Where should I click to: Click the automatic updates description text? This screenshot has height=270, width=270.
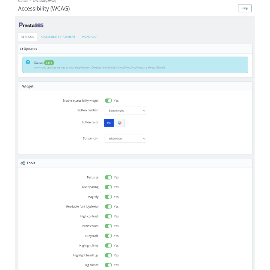(x=100, y=67)
